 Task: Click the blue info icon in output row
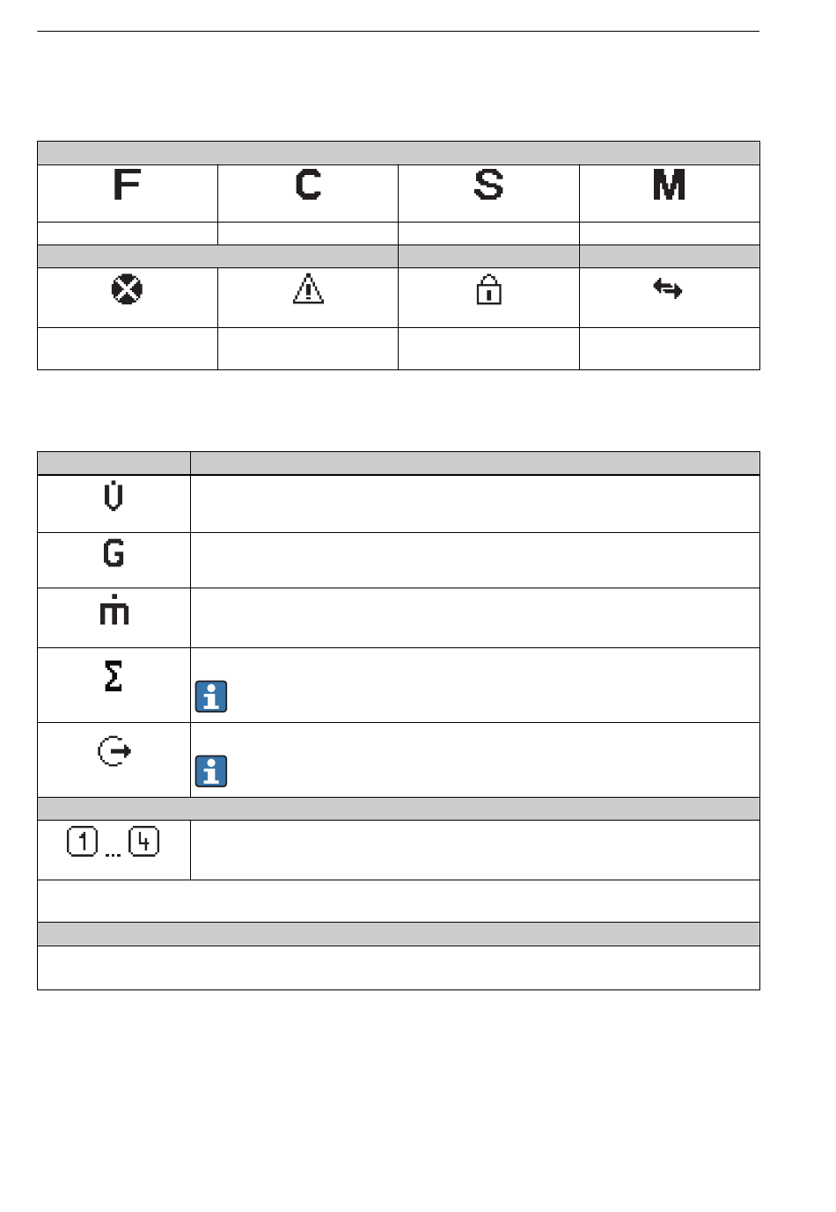(x=211, y=771)
